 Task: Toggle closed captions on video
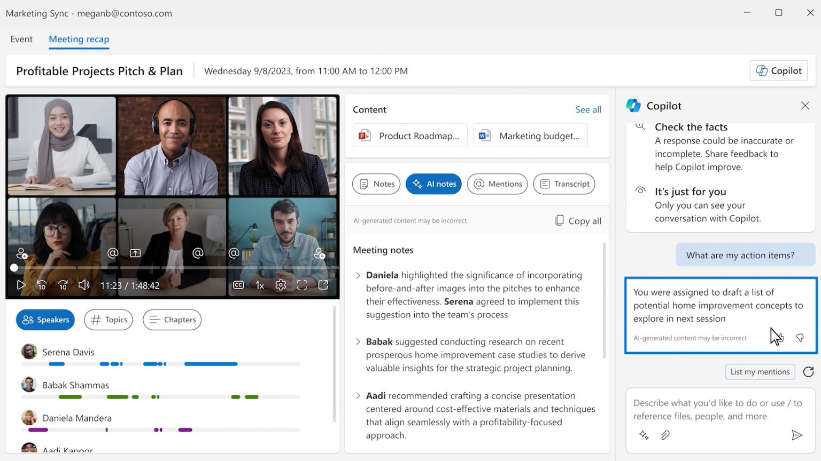(238, 285)
